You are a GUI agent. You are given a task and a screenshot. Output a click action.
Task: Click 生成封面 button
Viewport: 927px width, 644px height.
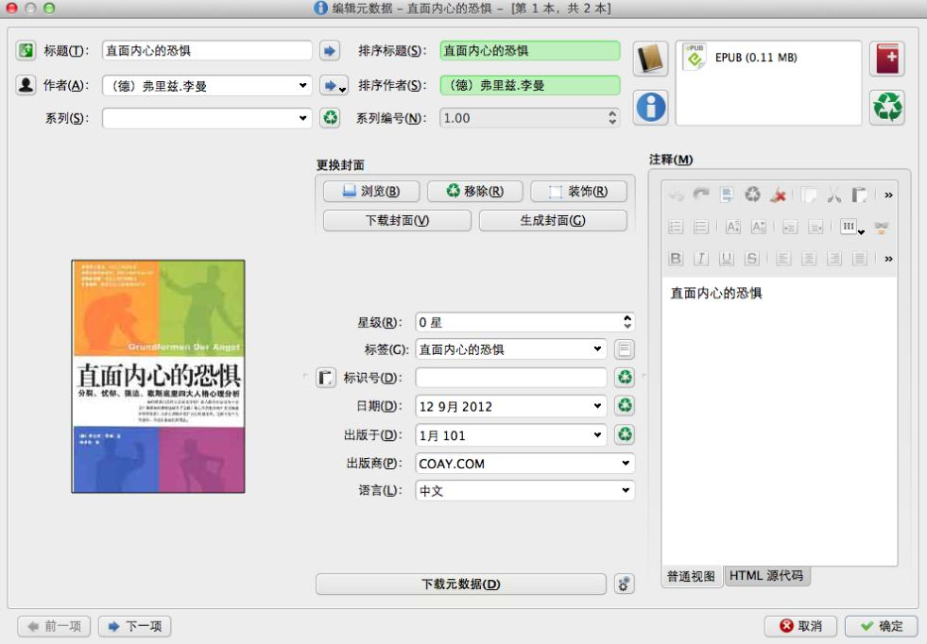tap(553, 220)
